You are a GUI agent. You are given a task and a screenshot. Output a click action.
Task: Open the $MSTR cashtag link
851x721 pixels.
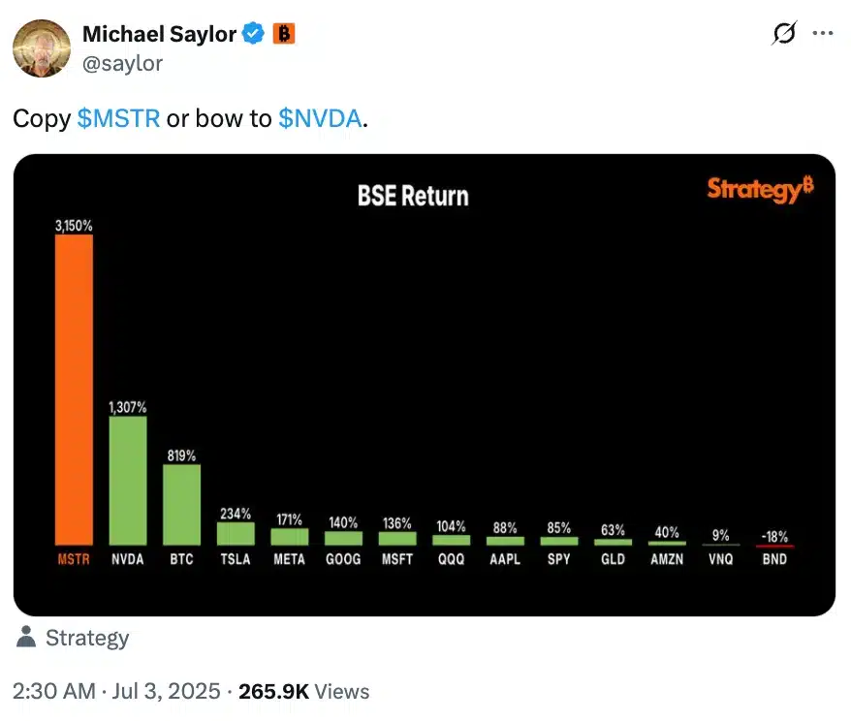[x=118, y=118]
